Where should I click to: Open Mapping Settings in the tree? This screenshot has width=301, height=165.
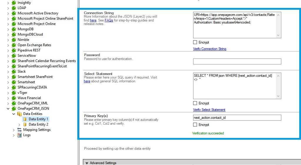pos(37,130)
